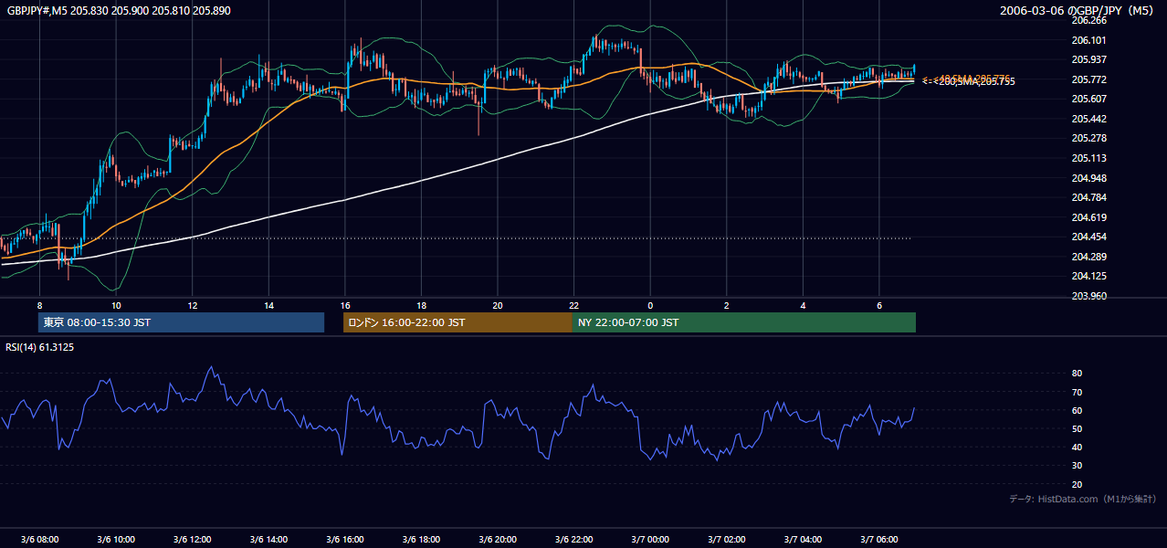Viewport: 1167px width, 548px height.
Task: Click hour tick 10 on price chart time axis
Action: pyautogui.click(x=116, y=305)
